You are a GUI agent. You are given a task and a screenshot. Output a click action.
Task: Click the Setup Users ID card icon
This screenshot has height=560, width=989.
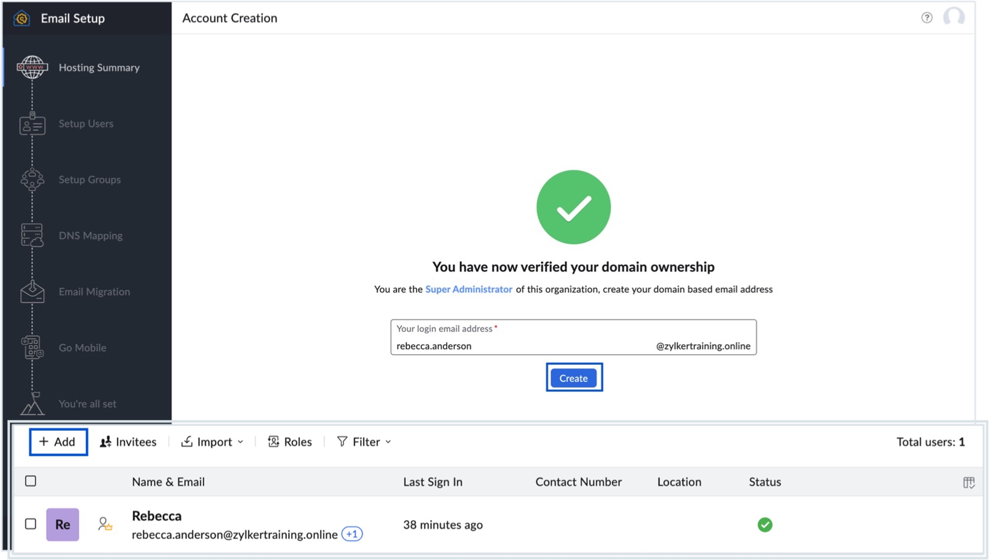(x=32, y=123)
